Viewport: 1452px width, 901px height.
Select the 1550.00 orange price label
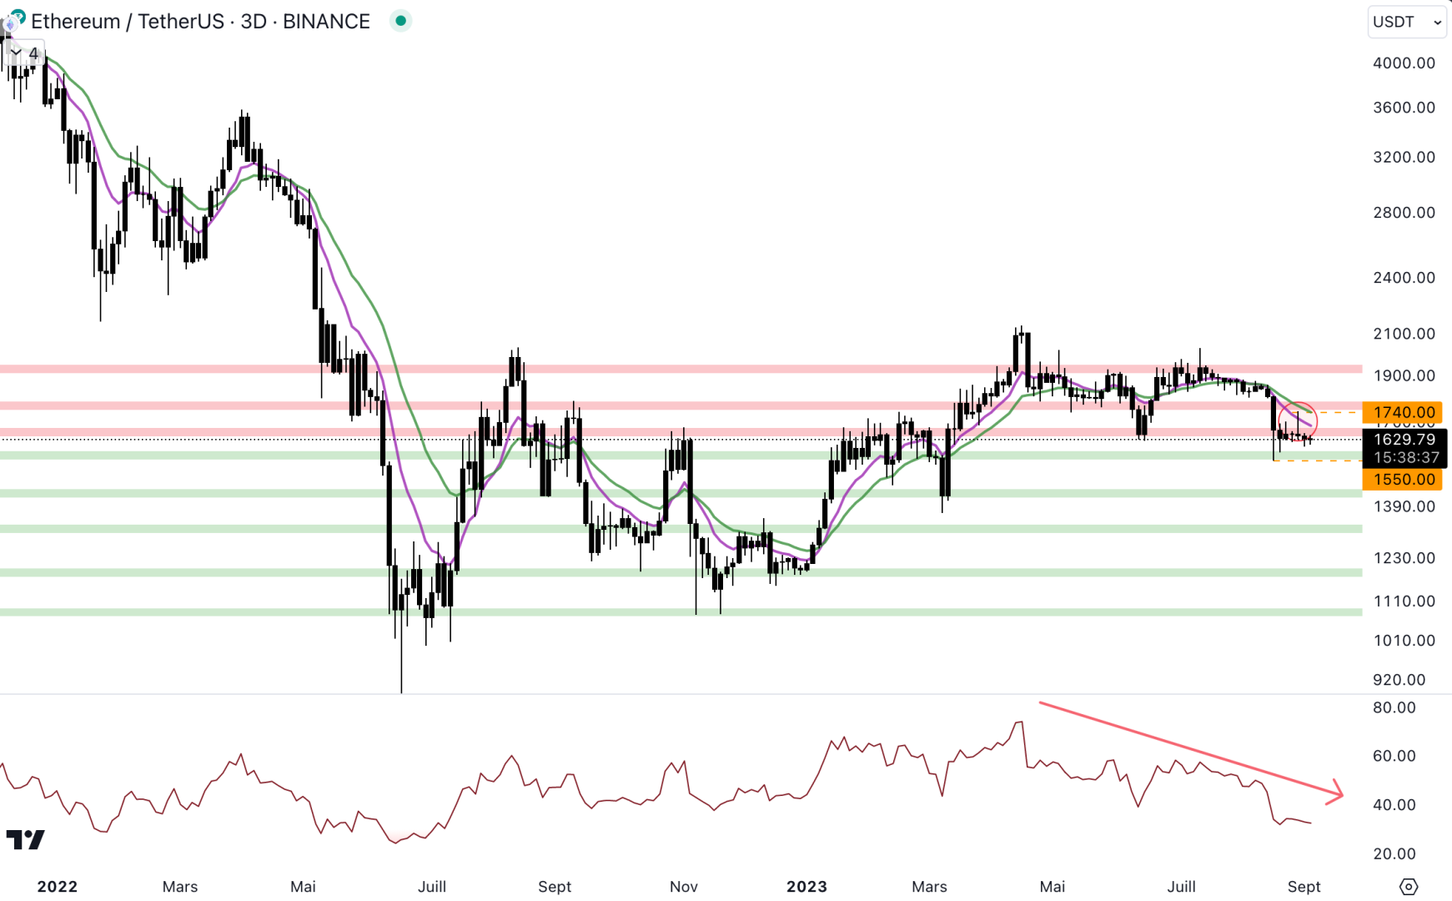pyautogui.click(x=1404, y=480)
